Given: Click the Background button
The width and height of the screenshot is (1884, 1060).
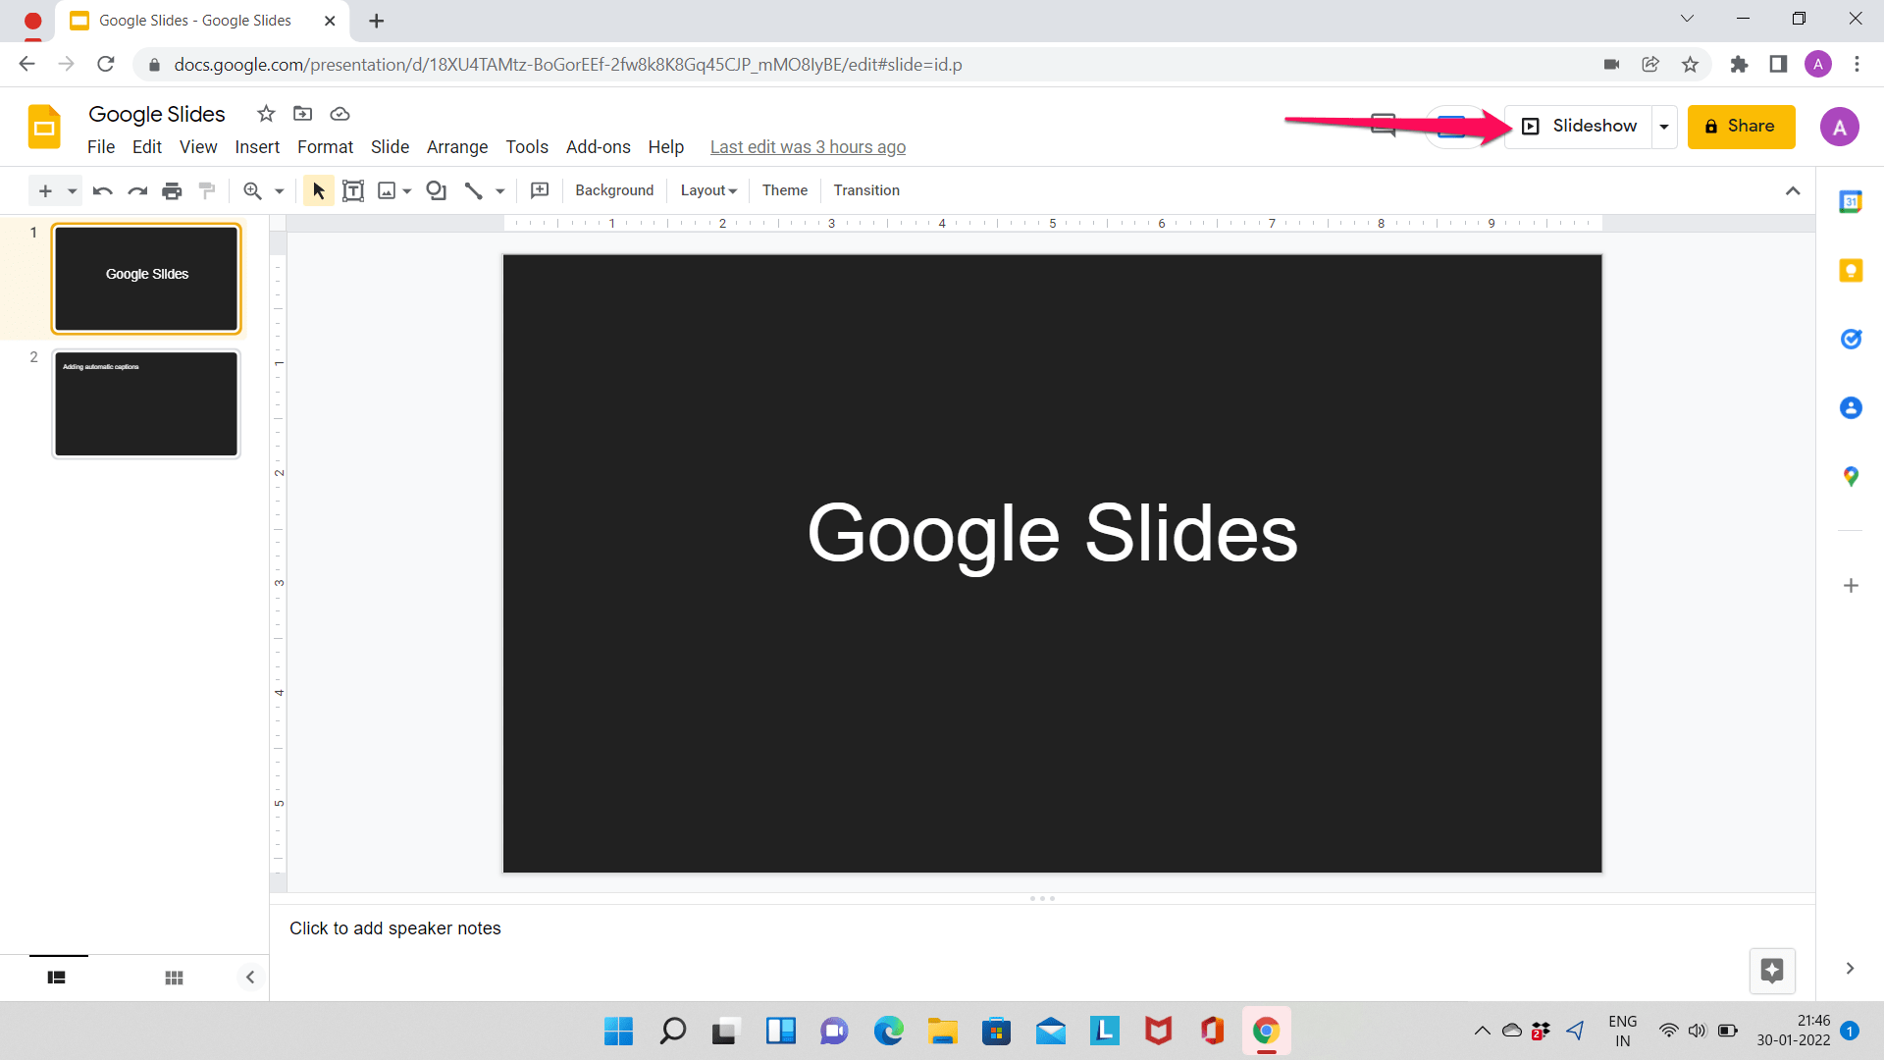Looking at the screenshot, I should pyautogui.click(x=614, y=190).
